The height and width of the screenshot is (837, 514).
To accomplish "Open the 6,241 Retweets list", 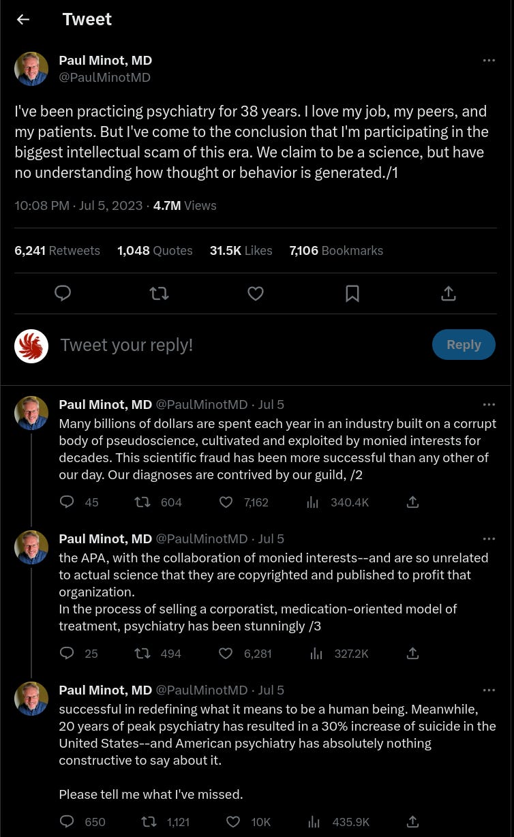I will click(57, 251).
